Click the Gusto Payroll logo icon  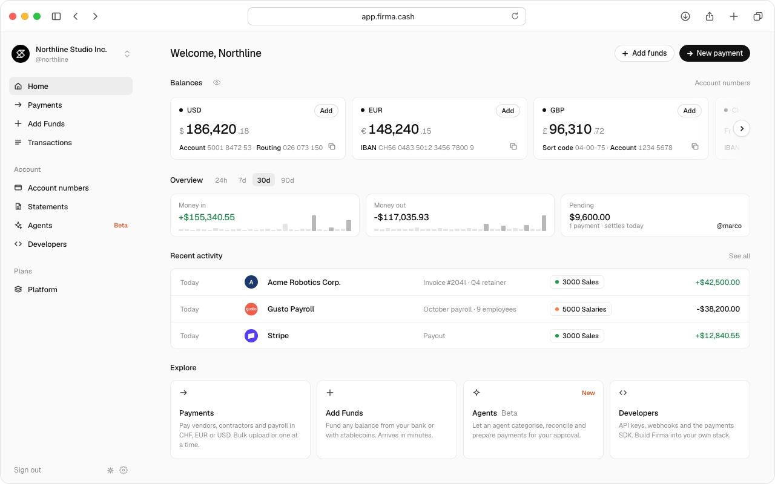pos(251,309)
